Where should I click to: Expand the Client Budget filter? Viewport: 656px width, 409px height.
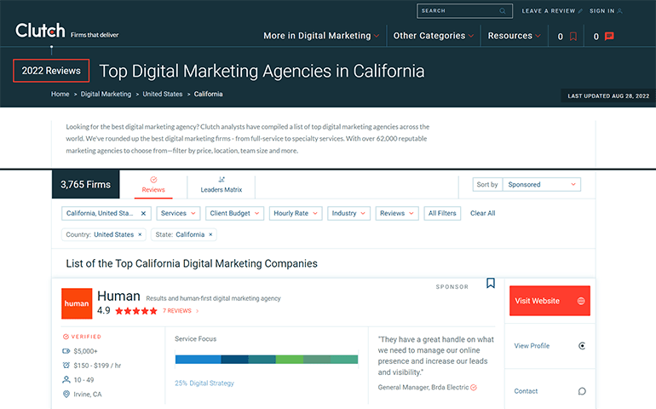point(236,213)
